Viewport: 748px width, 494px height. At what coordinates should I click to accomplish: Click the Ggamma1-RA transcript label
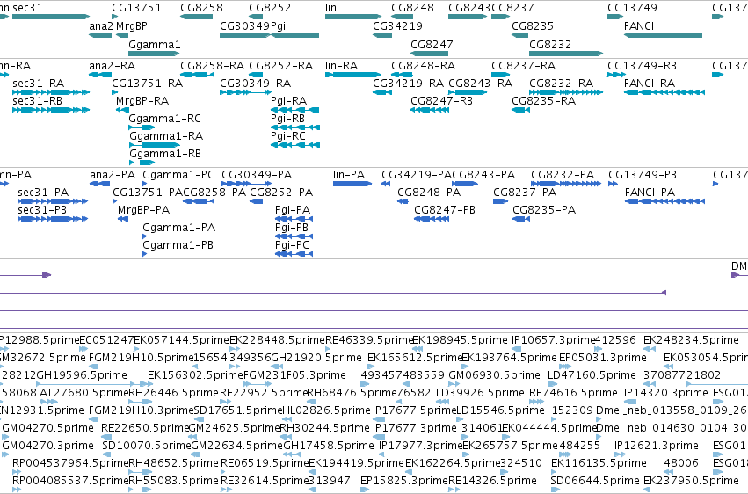(166, 136)
